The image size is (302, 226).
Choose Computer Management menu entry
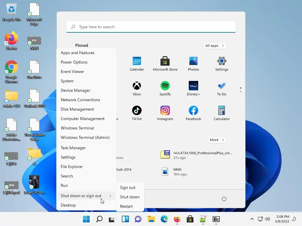click(86, 119)
